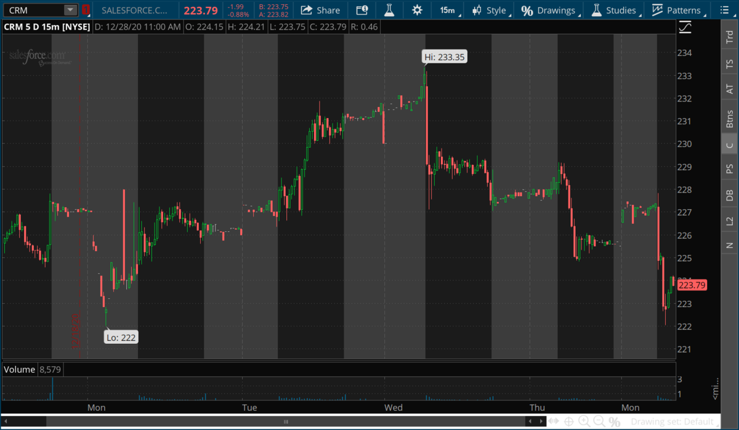This screenshot has width=739, height=430.
Task: Click the Studies flask icon
Action: point(596,10)
